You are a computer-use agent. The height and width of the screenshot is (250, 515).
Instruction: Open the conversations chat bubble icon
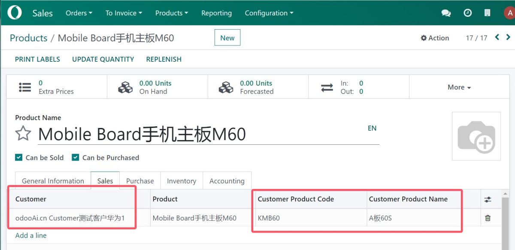point(446,13)
